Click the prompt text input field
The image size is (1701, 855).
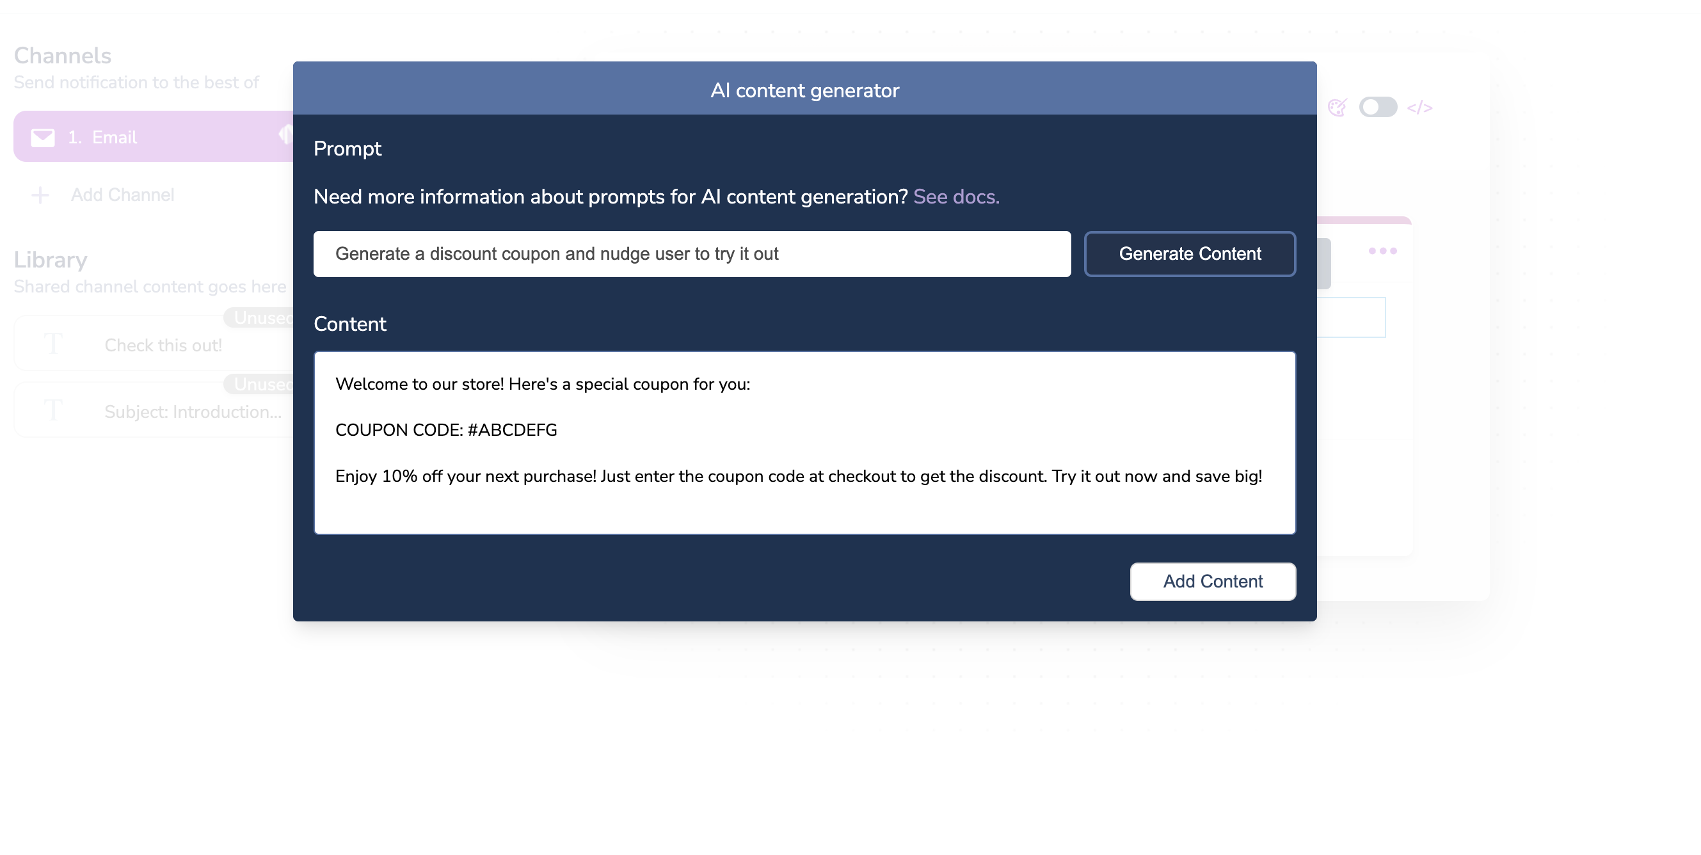[692, 253]
